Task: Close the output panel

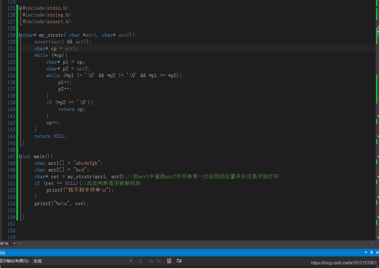Action: (x=377, y=253)
